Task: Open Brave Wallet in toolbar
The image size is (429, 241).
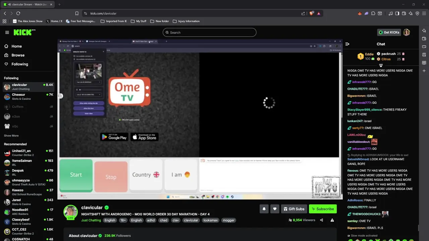Action: (404, 13)
